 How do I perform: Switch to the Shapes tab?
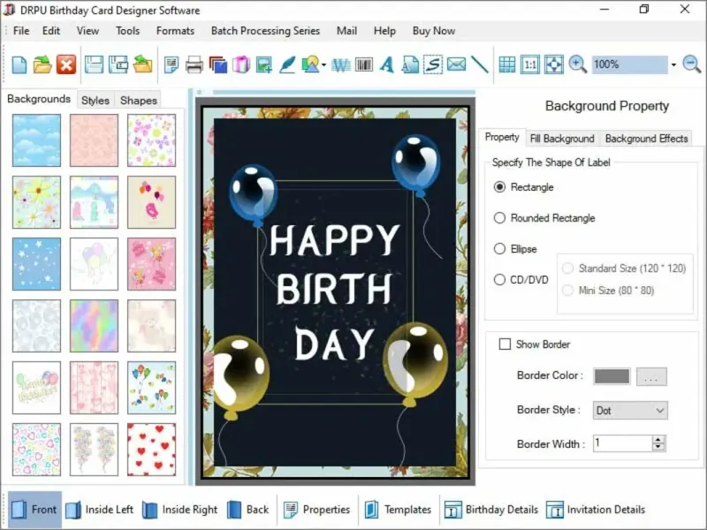(139, 100)
